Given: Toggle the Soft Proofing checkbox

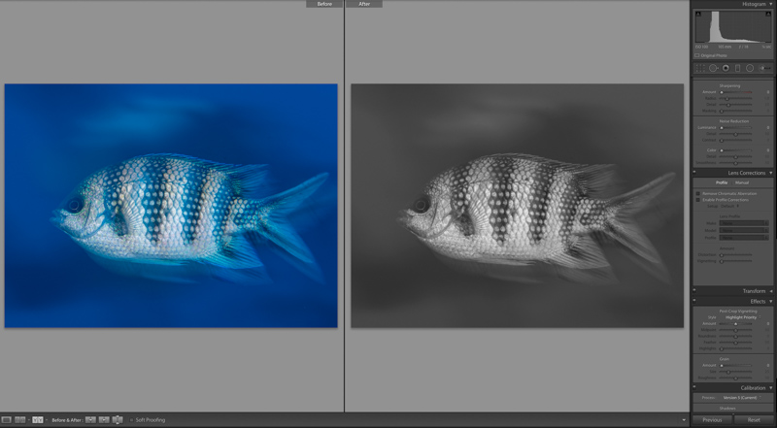Looking at the screenshot, I should [x=131, y=419].
